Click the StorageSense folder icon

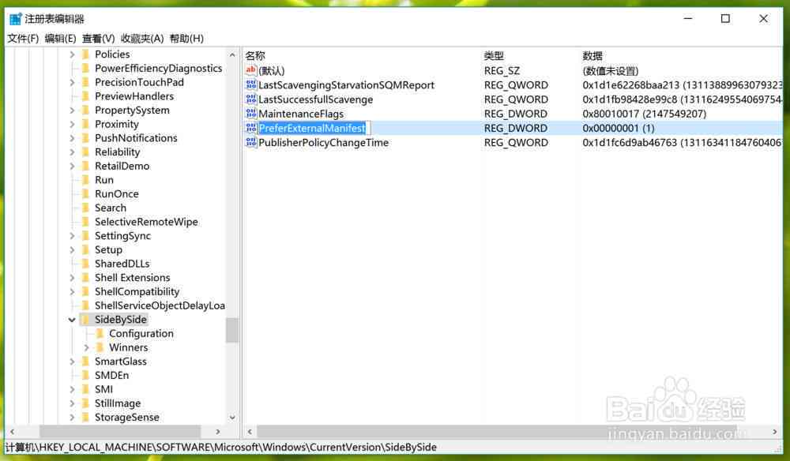pos(85,418)
